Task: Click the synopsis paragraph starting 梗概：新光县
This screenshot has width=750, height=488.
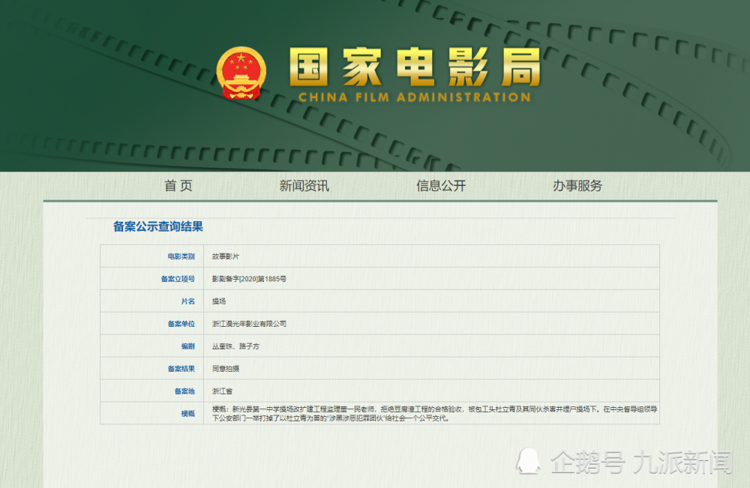Action: coord(435,414)
